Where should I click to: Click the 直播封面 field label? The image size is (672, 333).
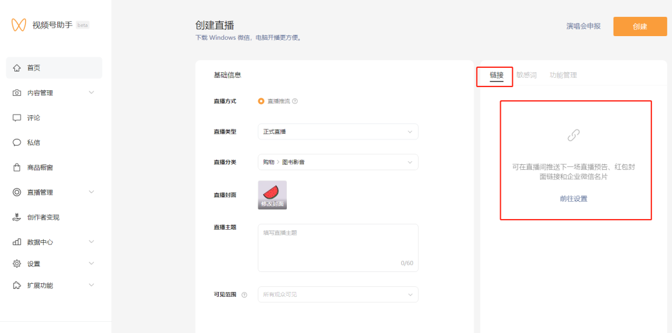click(x=225, y=195)
